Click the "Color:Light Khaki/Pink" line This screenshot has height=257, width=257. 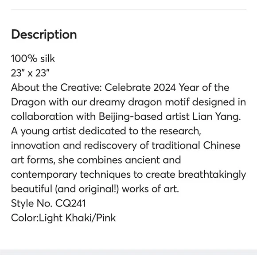tap(63, 218)
